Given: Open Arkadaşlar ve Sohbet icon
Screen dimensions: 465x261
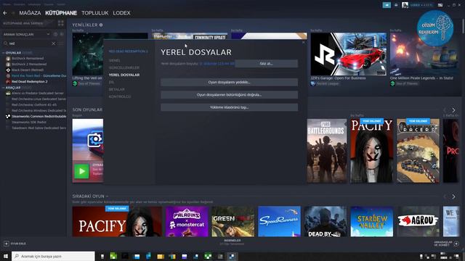Looking at the screenshot, I should pos(456,244).
